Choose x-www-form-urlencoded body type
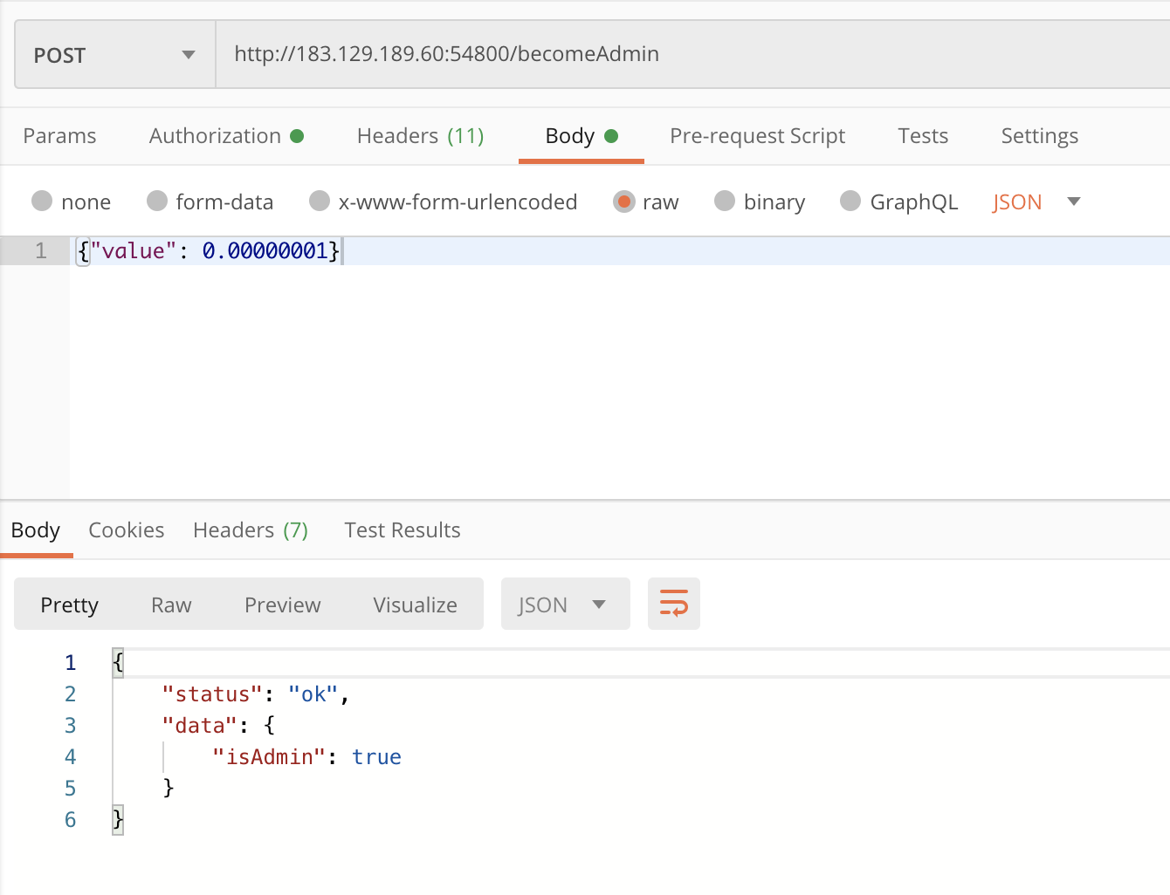1170x895 pixels. coord(320,202)
